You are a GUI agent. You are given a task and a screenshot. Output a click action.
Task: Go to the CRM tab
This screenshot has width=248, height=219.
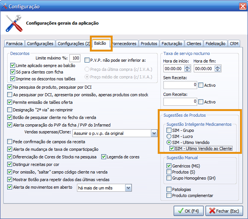pos(234,44)
